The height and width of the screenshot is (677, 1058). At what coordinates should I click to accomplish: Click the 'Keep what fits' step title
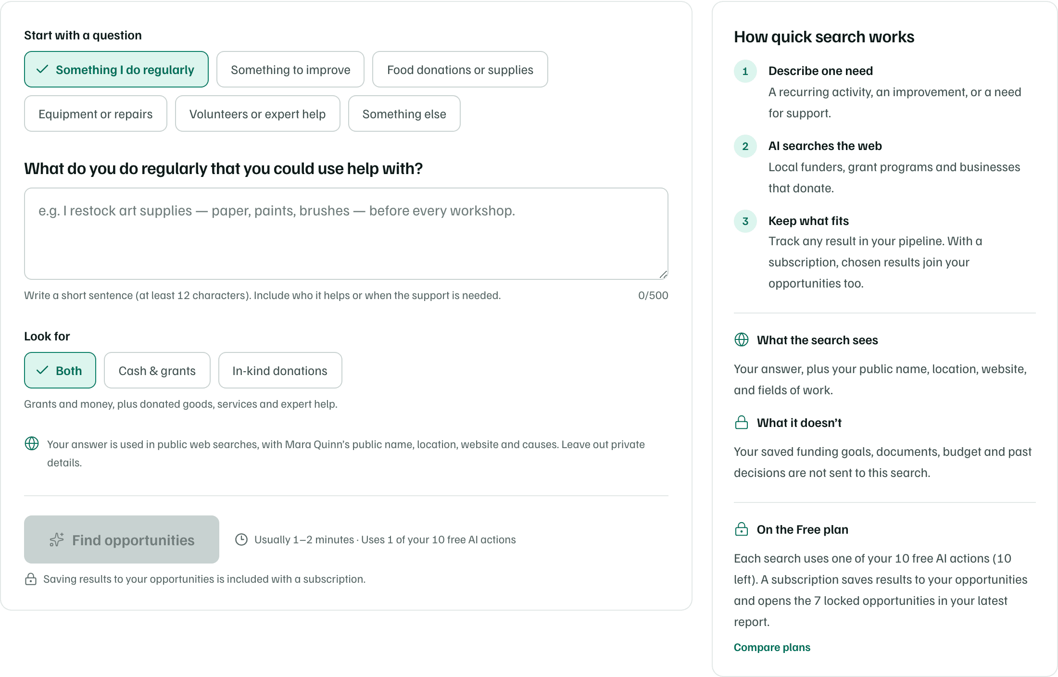pyautogui.click(x=808, y=221)
